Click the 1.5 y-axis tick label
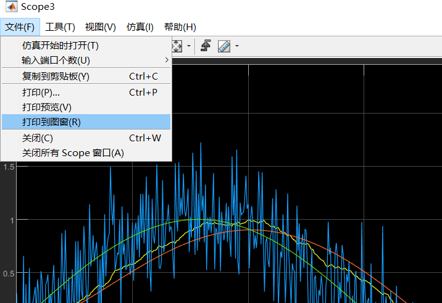 9,167
